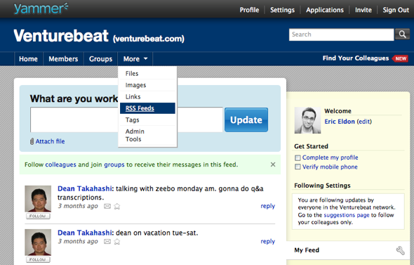Open the Members tab
414x265 pixels.
[x=63, y=59]
